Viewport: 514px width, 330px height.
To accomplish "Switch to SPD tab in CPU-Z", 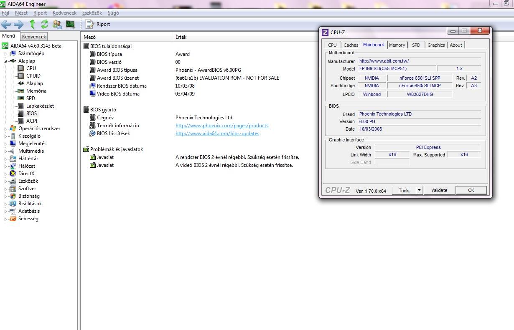I will (x=416, y=45).
